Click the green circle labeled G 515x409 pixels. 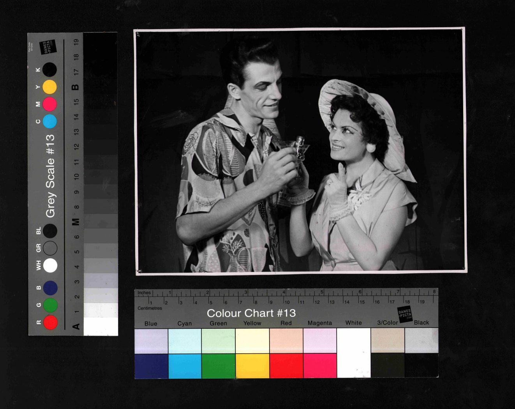(x=50, y=305)
